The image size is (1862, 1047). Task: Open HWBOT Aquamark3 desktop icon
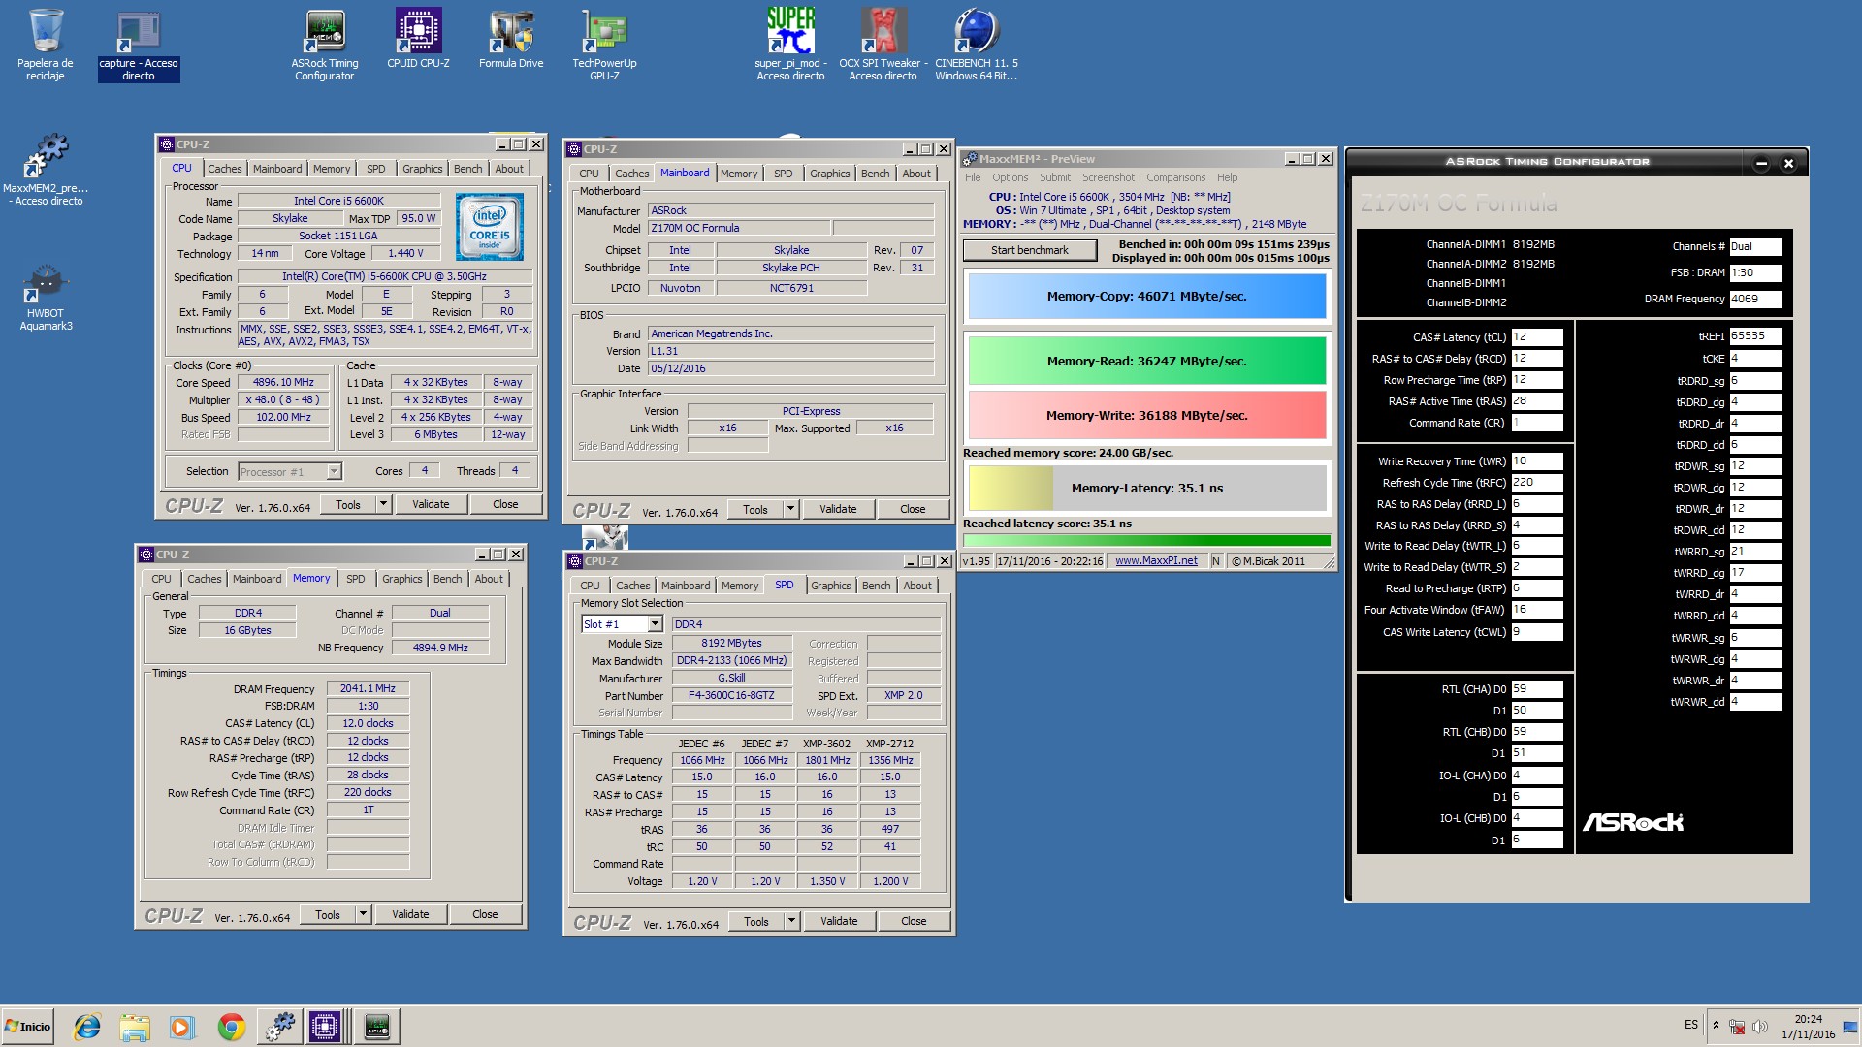pos(46,296)
